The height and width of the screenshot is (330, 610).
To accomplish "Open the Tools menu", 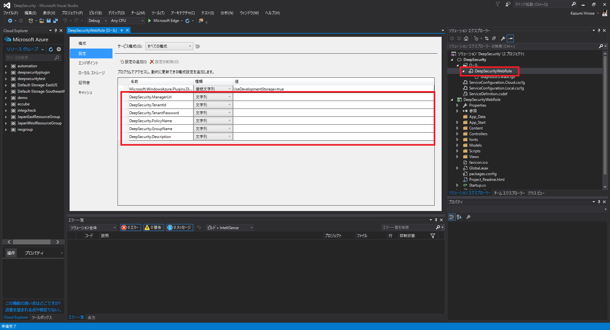I will 158,13.
